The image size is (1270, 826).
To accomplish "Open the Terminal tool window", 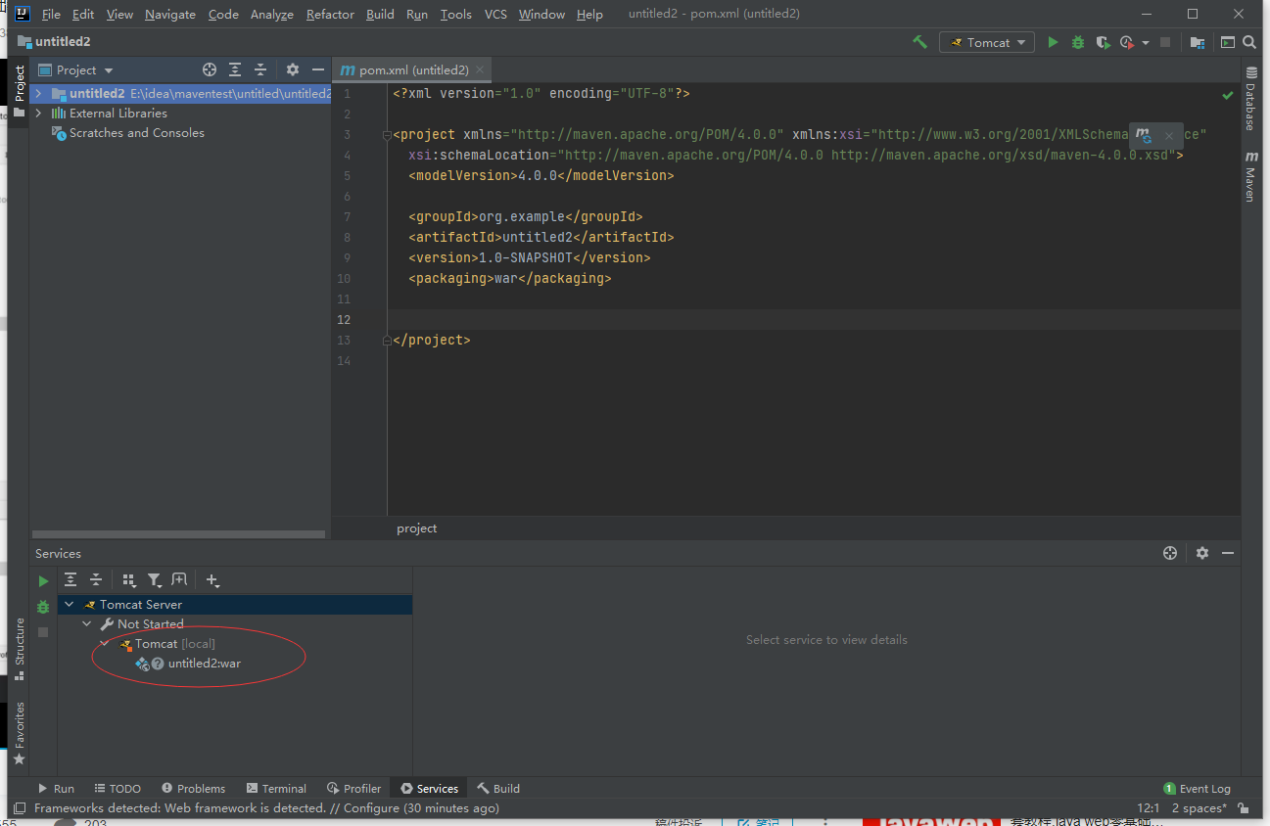I will tap(276, 788).
